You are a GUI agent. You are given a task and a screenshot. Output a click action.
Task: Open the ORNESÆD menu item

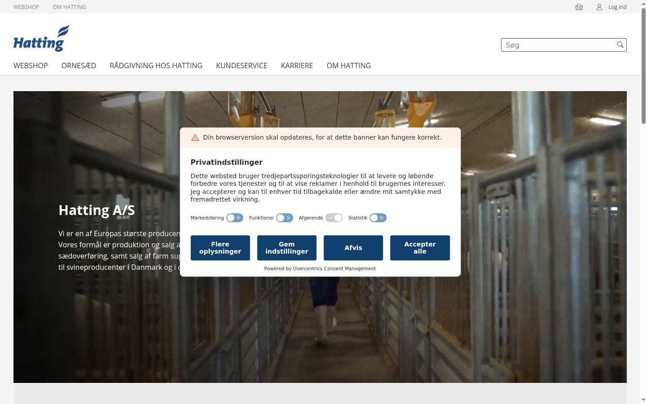(79, 66)
